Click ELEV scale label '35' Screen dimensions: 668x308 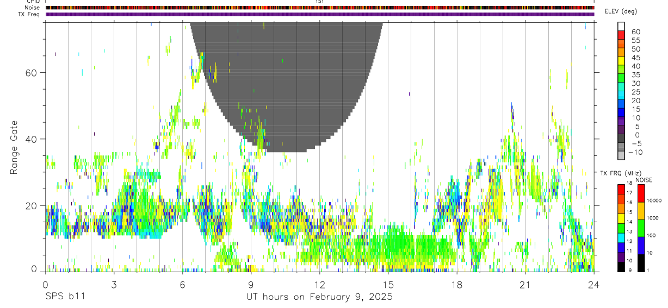tap(636, 75)
